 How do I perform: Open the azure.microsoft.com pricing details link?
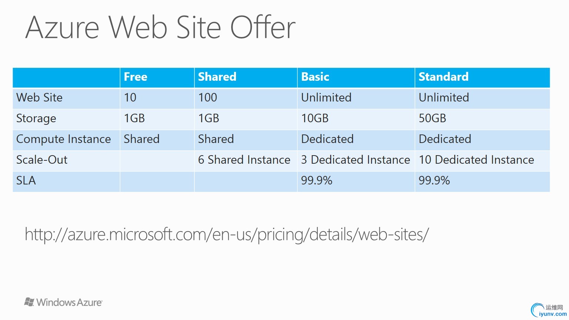tap(227, 234)
